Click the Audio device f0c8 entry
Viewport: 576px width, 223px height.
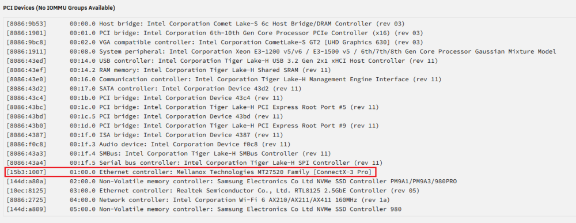pos(149,144)
